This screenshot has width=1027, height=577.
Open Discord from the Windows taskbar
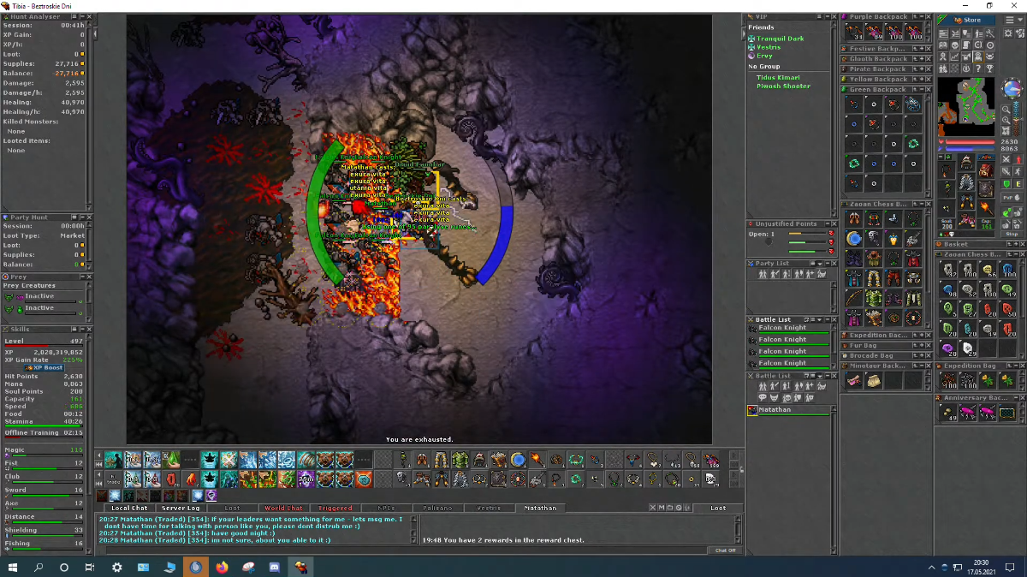point(274,567)
